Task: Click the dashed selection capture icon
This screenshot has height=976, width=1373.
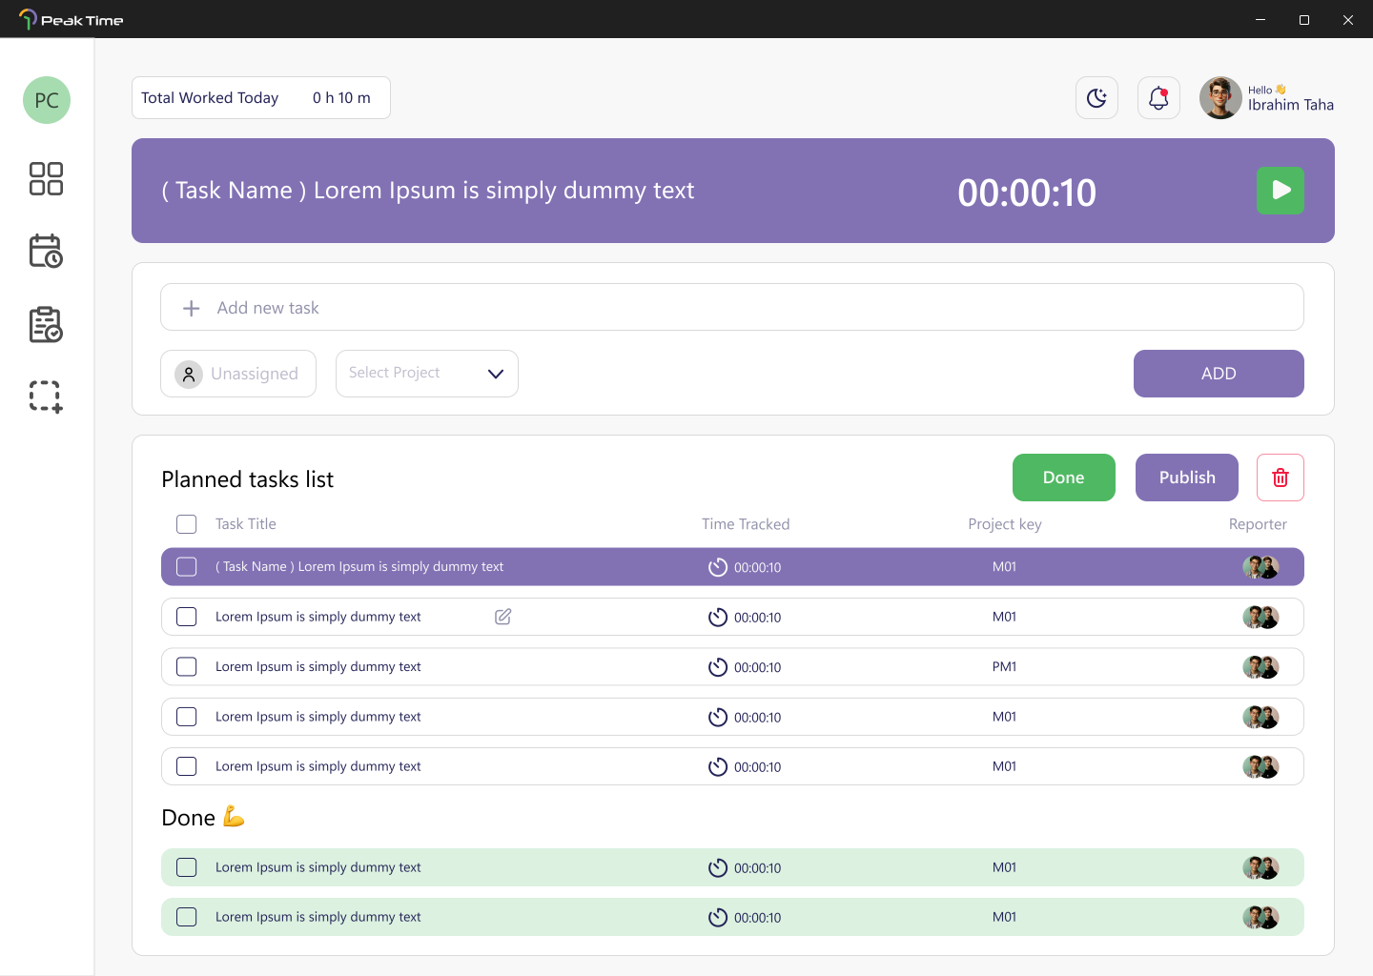Action: tap(46, 396)
